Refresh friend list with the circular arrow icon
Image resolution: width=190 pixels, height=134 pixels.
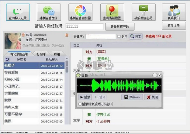[7, 59]
